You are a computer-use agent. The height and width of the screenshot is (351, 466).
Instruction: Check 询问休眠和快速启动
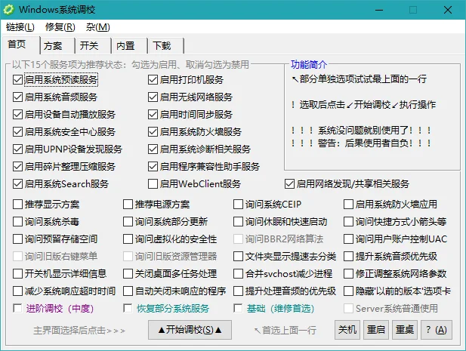[x=239, y=222]
